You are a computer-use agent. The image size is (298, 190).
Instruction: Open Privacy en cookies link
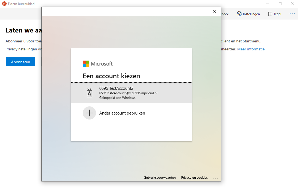click(194, 178)
